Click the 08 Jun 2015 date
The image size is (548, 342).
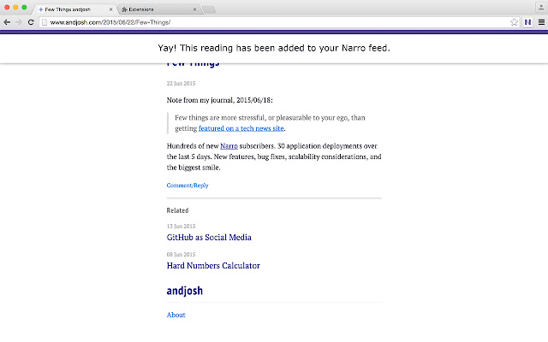click(181, 255)
